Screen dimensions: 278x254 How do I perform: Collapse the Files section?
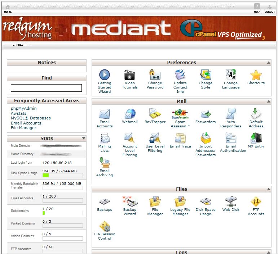[269, 189]
